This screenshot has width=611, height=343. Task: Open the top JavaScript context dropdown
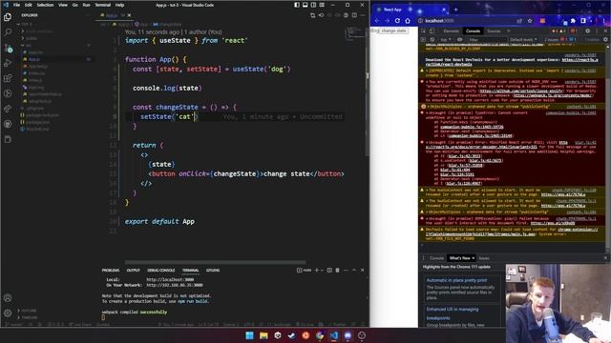tap(446, 40)
